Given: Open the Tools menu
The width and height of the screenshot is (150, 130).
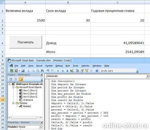Looking at the screenshot, I should tap(75, 66).
